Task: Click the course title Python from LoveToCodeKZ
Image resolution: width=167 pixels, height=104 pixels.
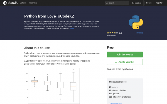Action: [49, 16]
